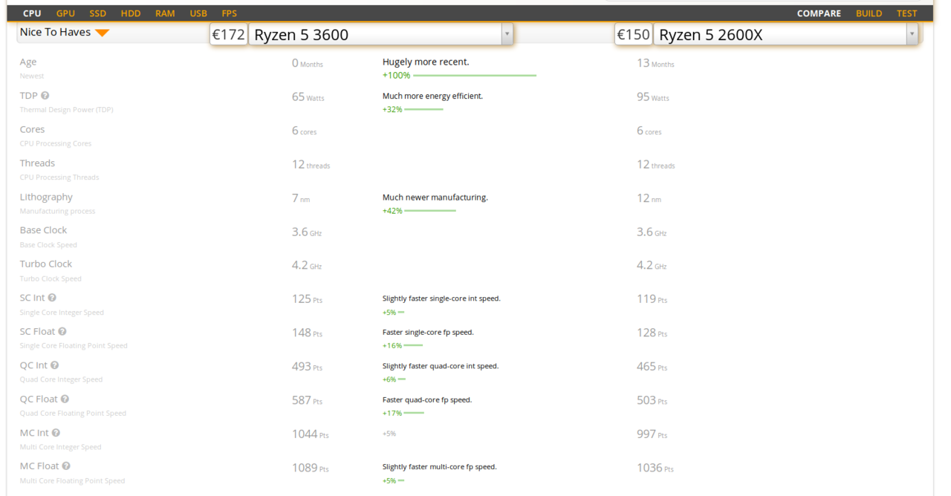
Task: Click the SC Int help question icon
Action: (x=52, y=298)
